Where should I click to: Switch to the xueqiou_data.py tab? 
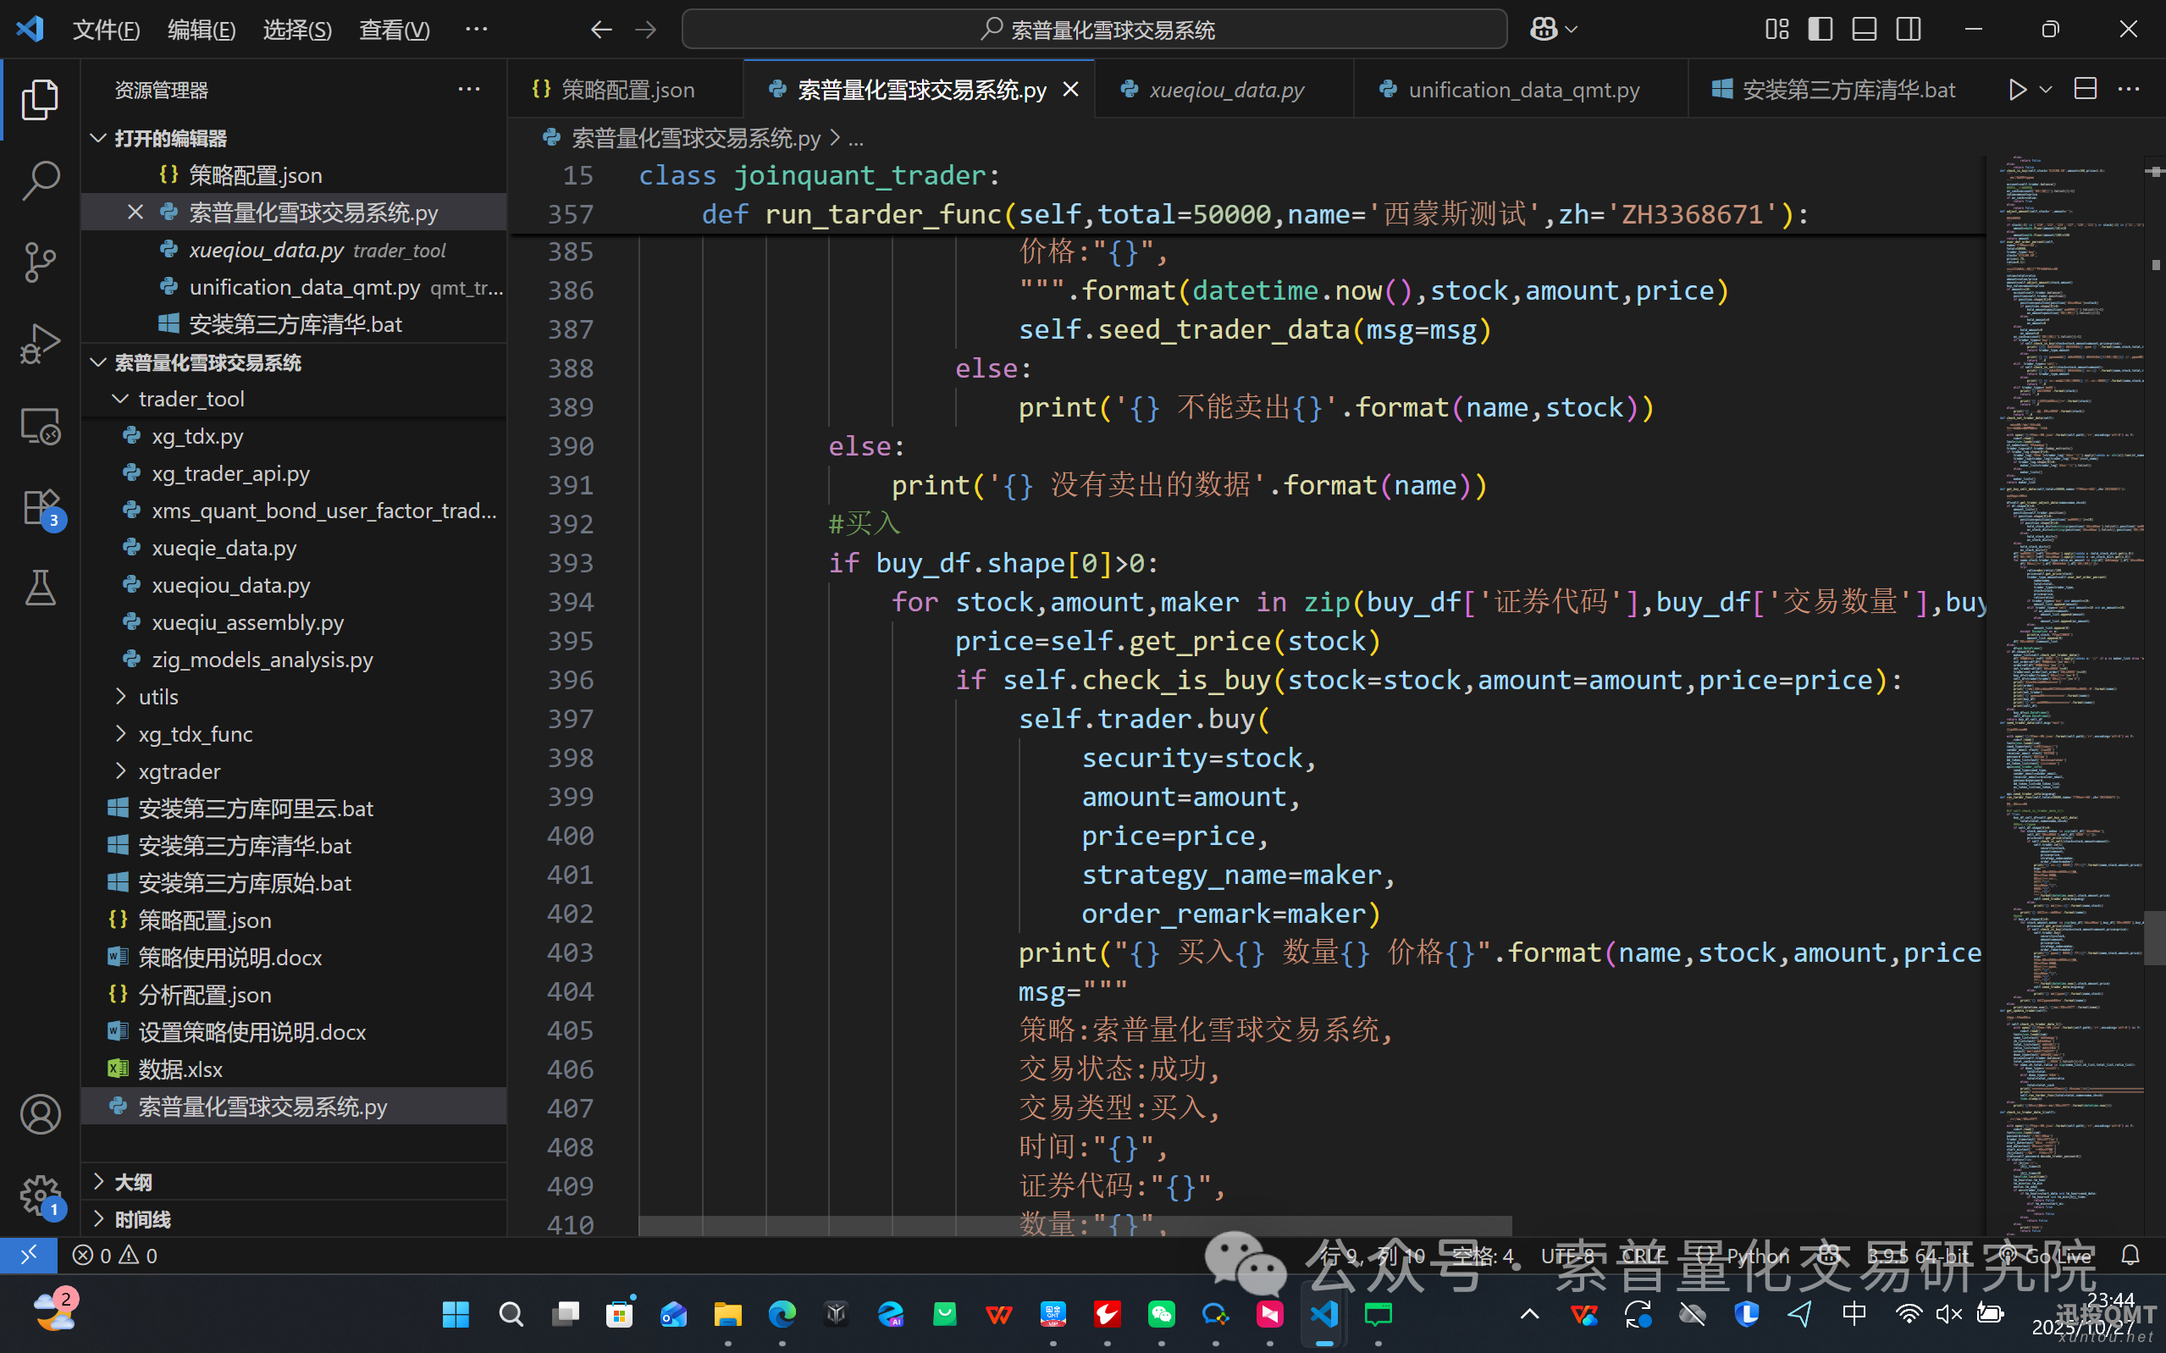(x=1226, y=90)
